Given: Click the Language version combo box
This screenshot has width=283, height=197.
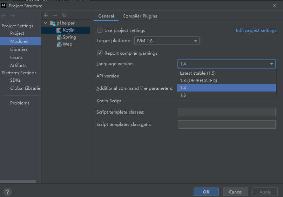Looking at the screenshot, I should (x=227, y=64).
